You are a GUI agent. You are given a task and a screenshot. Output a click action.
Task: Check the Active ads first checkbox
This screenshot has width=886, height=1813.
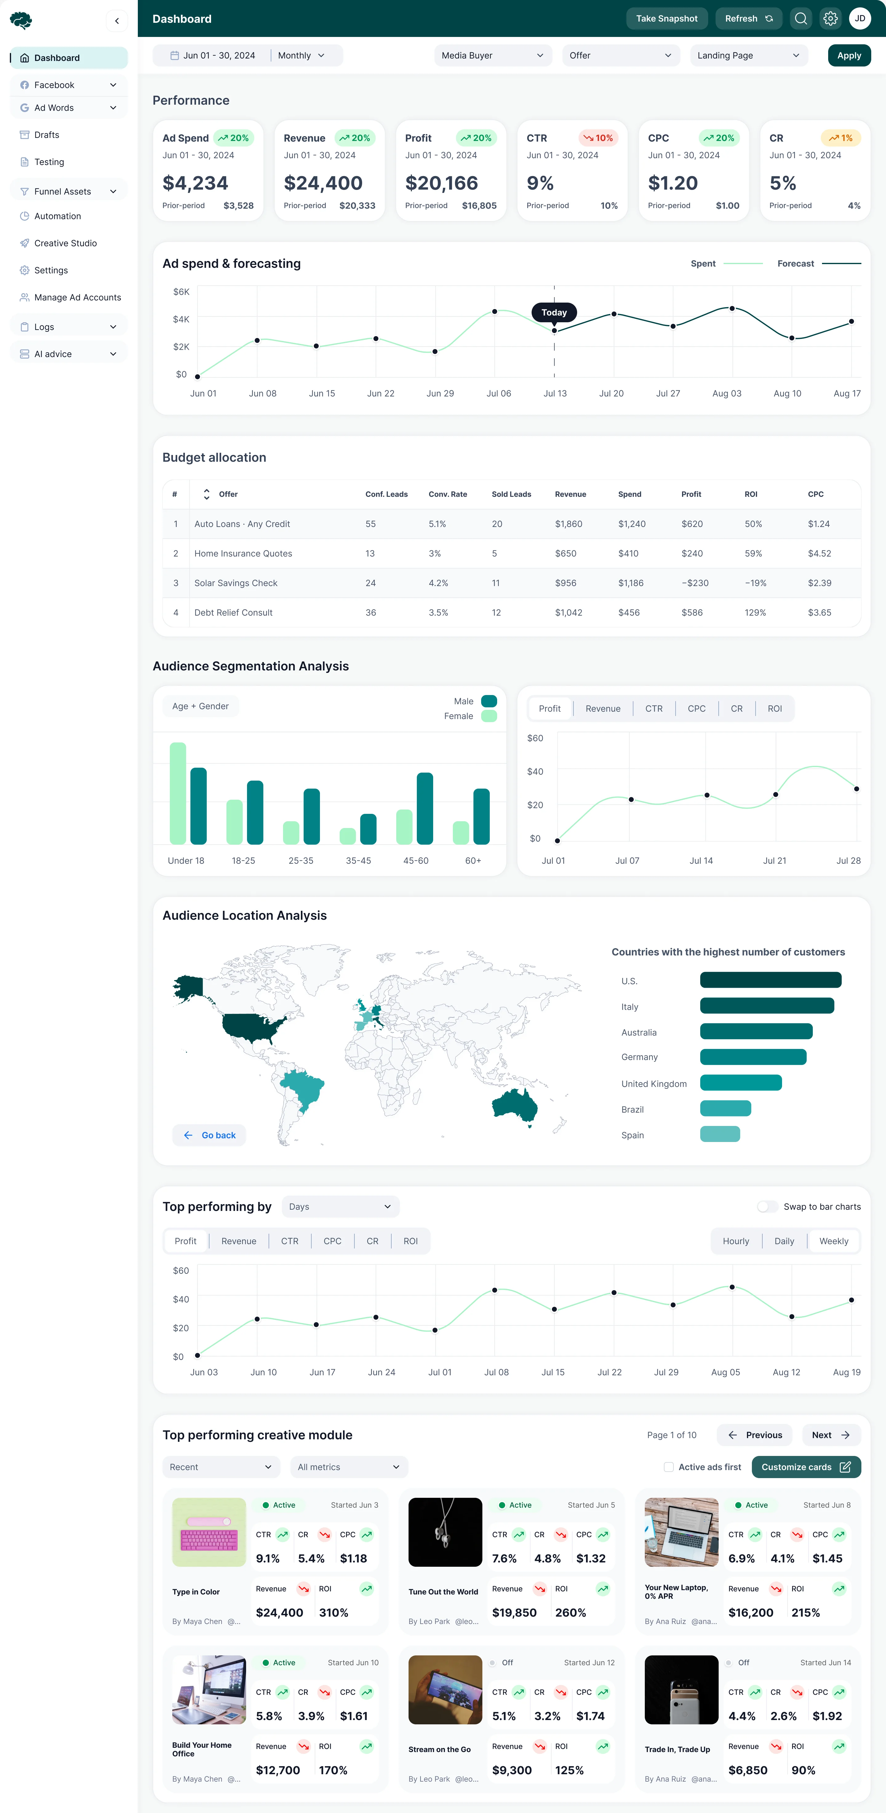coord(669,1467)
